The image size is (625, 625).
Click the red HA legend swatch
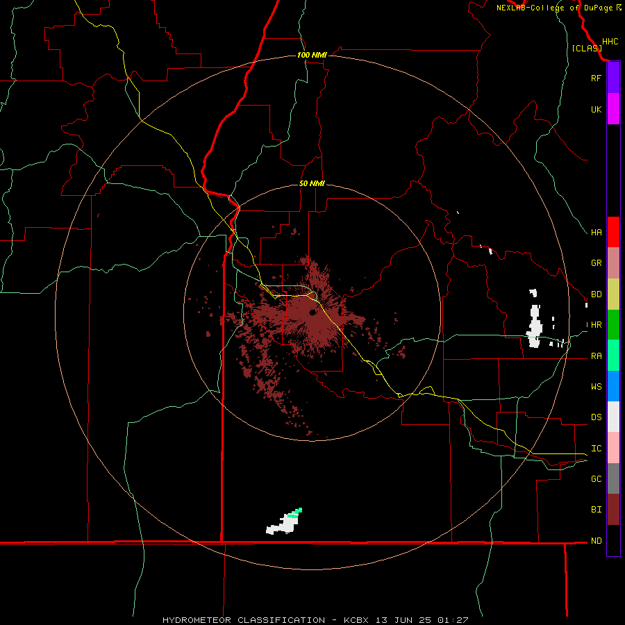coord(613,232)
